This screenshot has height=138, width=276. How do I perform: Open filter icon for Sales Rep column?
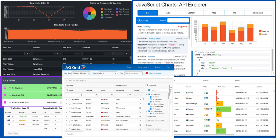(x=28, y=53)
